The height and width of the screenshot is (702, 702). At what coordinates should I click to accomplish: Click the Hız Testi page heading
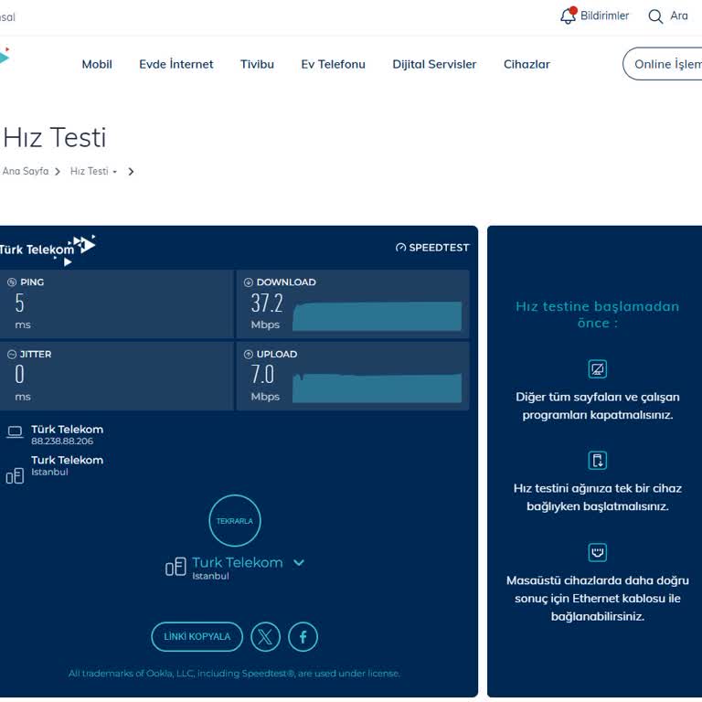[x=55, y=137]
